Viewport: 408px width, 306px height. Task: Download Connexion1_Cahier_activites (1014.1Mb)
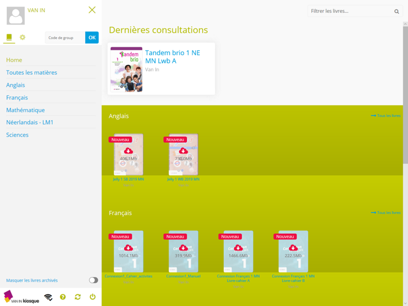128,248
